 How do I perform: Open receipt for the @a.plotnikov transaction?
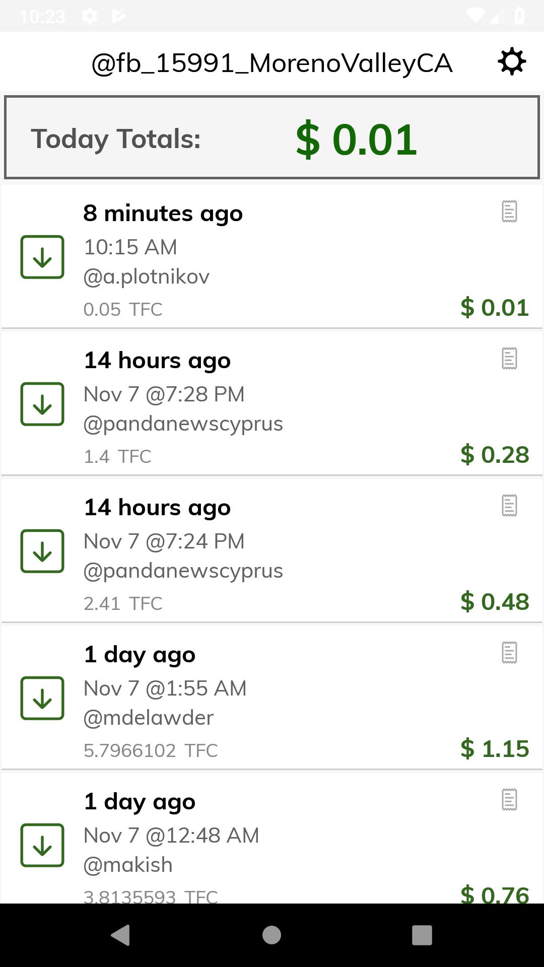click(509, 212)
